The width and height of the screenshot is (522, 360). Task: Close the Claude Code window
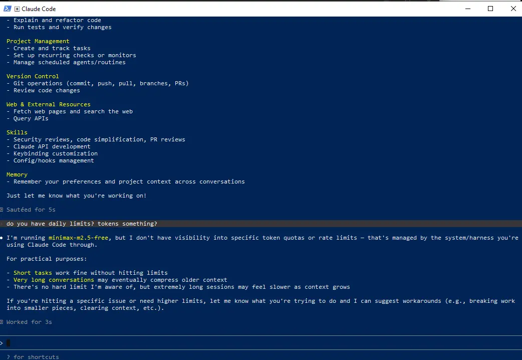click(513, 9)
